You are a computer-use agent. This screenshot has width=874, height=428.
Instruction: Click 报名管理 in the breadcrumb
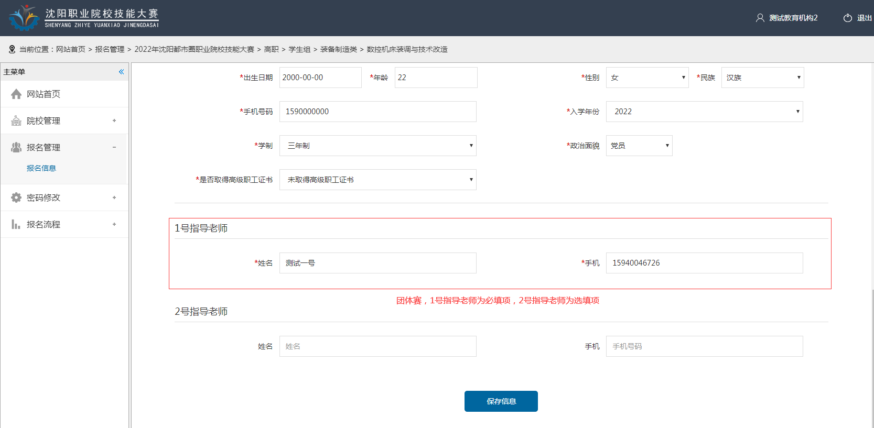110,49
